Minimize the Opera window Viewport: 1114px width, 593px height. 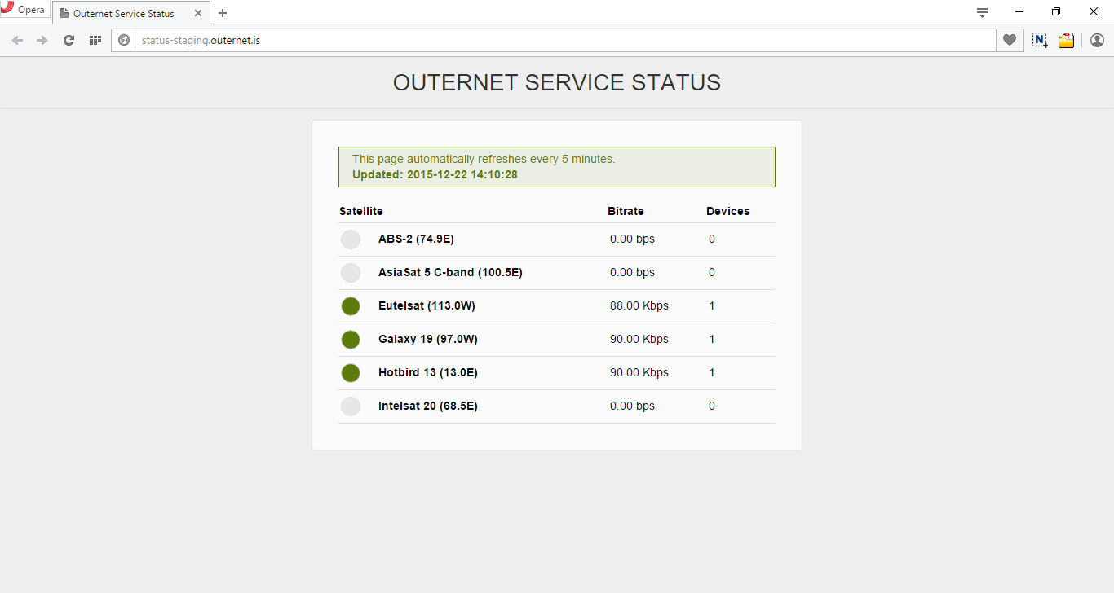[x=1019, y=11]
